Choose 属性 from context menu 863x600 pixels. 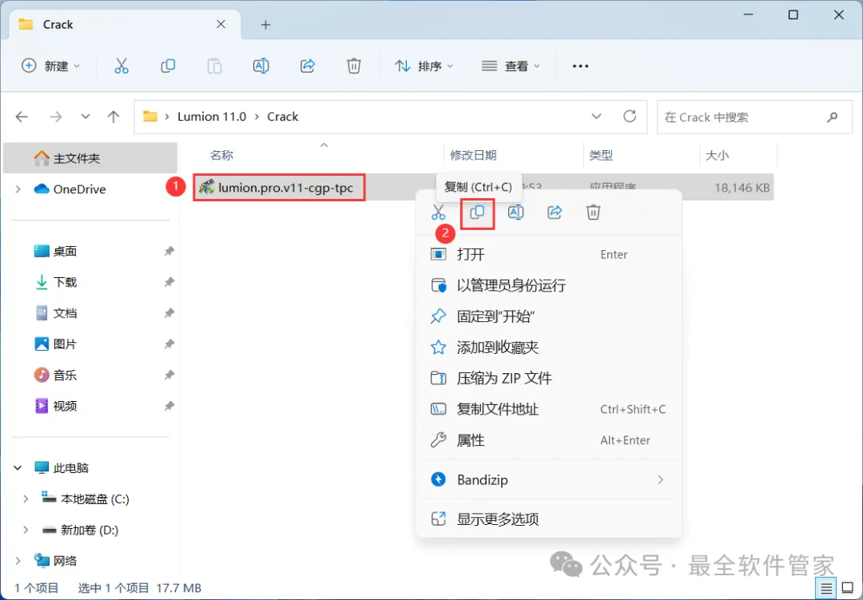tap(549, 440)
